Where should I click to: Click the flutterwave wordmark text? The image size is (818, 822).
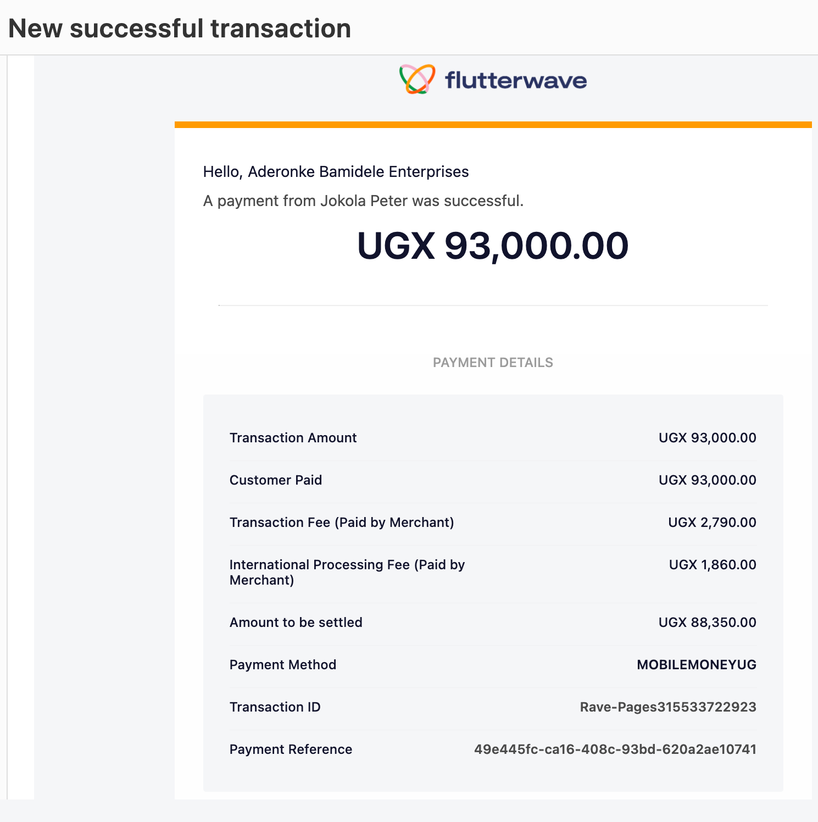coord(516,80)
